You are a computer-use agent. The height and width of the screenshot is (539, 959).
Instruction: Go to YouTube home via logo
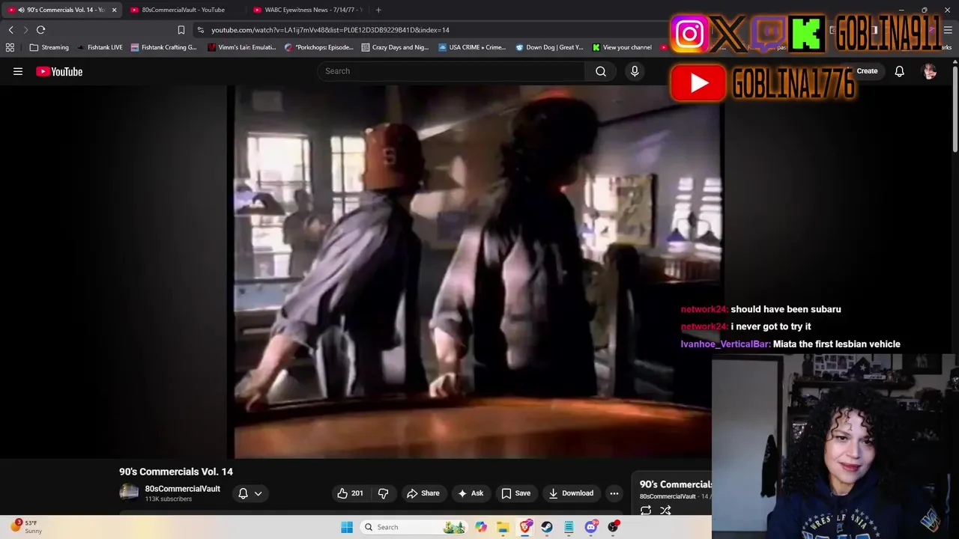point(59,71)
